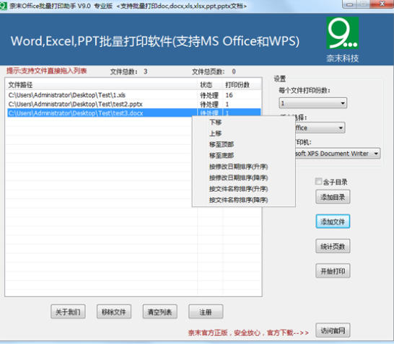Select the test2.pptx file row

(x=134, y=104)
